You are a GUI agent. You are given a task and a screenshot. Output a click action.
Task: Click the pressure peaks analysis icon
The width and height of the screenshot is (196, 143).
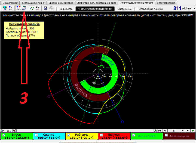24,8
